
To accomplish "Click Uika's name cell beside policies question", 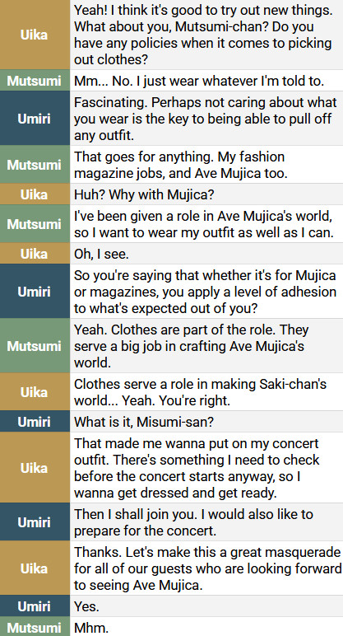I will click(35, 35).
